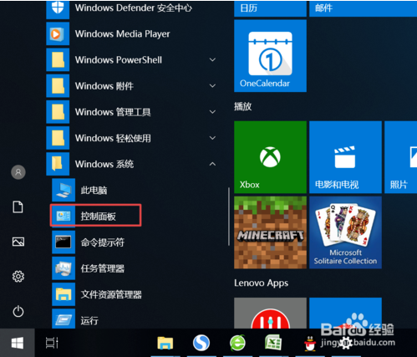Expand Windows 轻松使用 group chevron
This screenshot has height=357, width=417.
pos(212,138)
